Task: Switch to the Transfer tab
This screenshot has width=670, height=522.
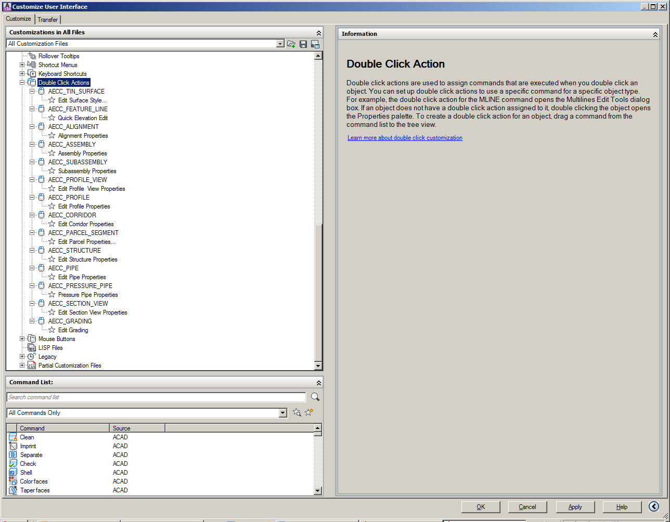Action: point(48,20)
